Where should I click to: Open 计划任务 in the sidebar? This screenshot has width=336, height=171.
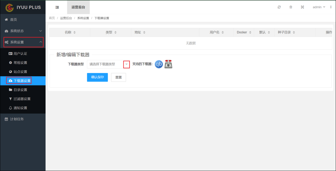17,119
